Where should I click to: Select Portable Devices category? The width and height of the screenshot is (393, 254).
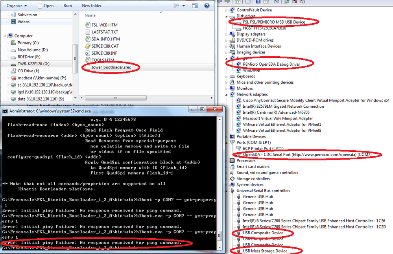[x=251, y=136]
